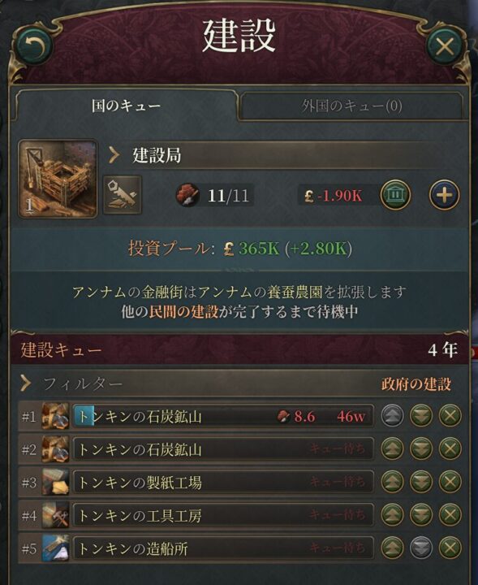Cancel #4 トンキンの工具工房 construction
Image resolution: width=478 pixels, height=585 pixels.
coord(450,515)
